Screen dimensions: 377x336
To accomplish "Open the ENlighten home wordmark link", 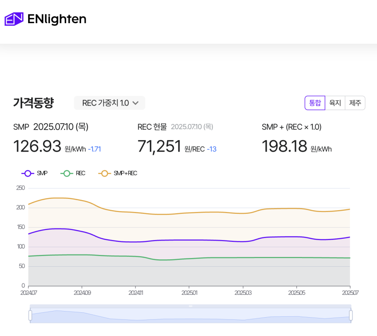I will tap(57, 19).
